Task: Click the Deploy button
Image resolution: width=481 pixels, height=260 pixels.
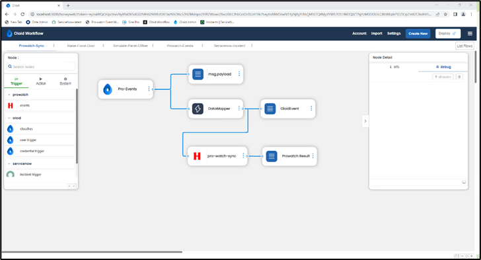Action: (447, 34)
